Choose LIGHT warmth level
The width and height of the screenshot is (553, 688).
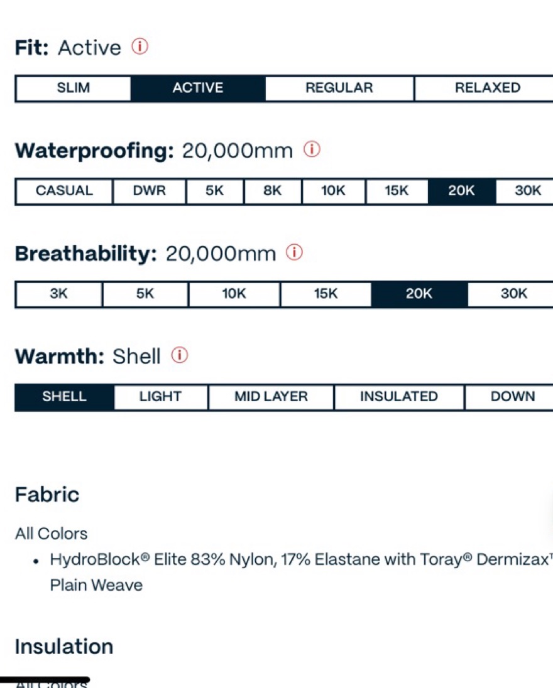point(161,397)
